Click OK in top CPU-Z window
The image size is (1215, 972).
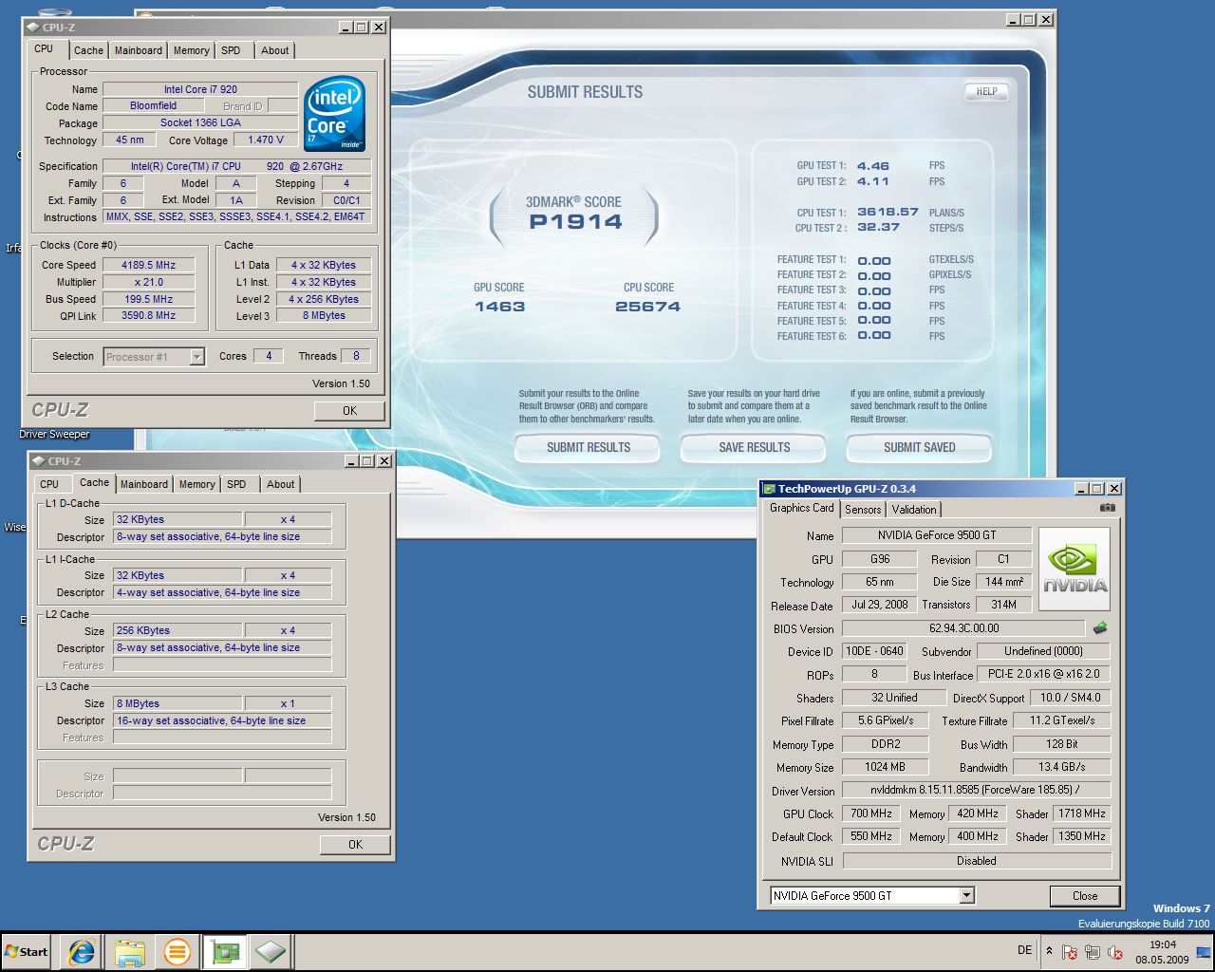pos(349,411)
